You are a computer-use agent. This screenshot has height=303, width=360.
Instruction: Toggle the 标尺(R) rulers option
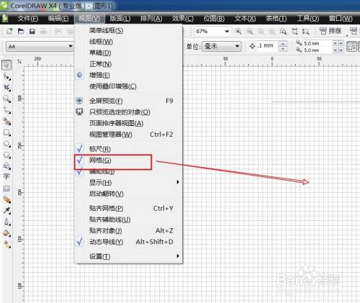coord(128,149)
